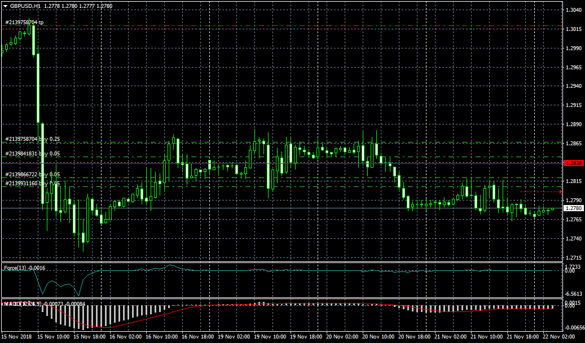The width and height of the screenshot is (585, 343).
Task: Click the one-click trading triangle beside GBPUSD
Action: pos(5,6)
